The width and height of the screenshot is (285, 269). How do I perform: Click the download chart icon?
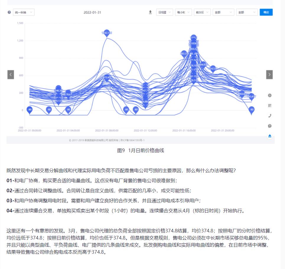click(150, 12)
